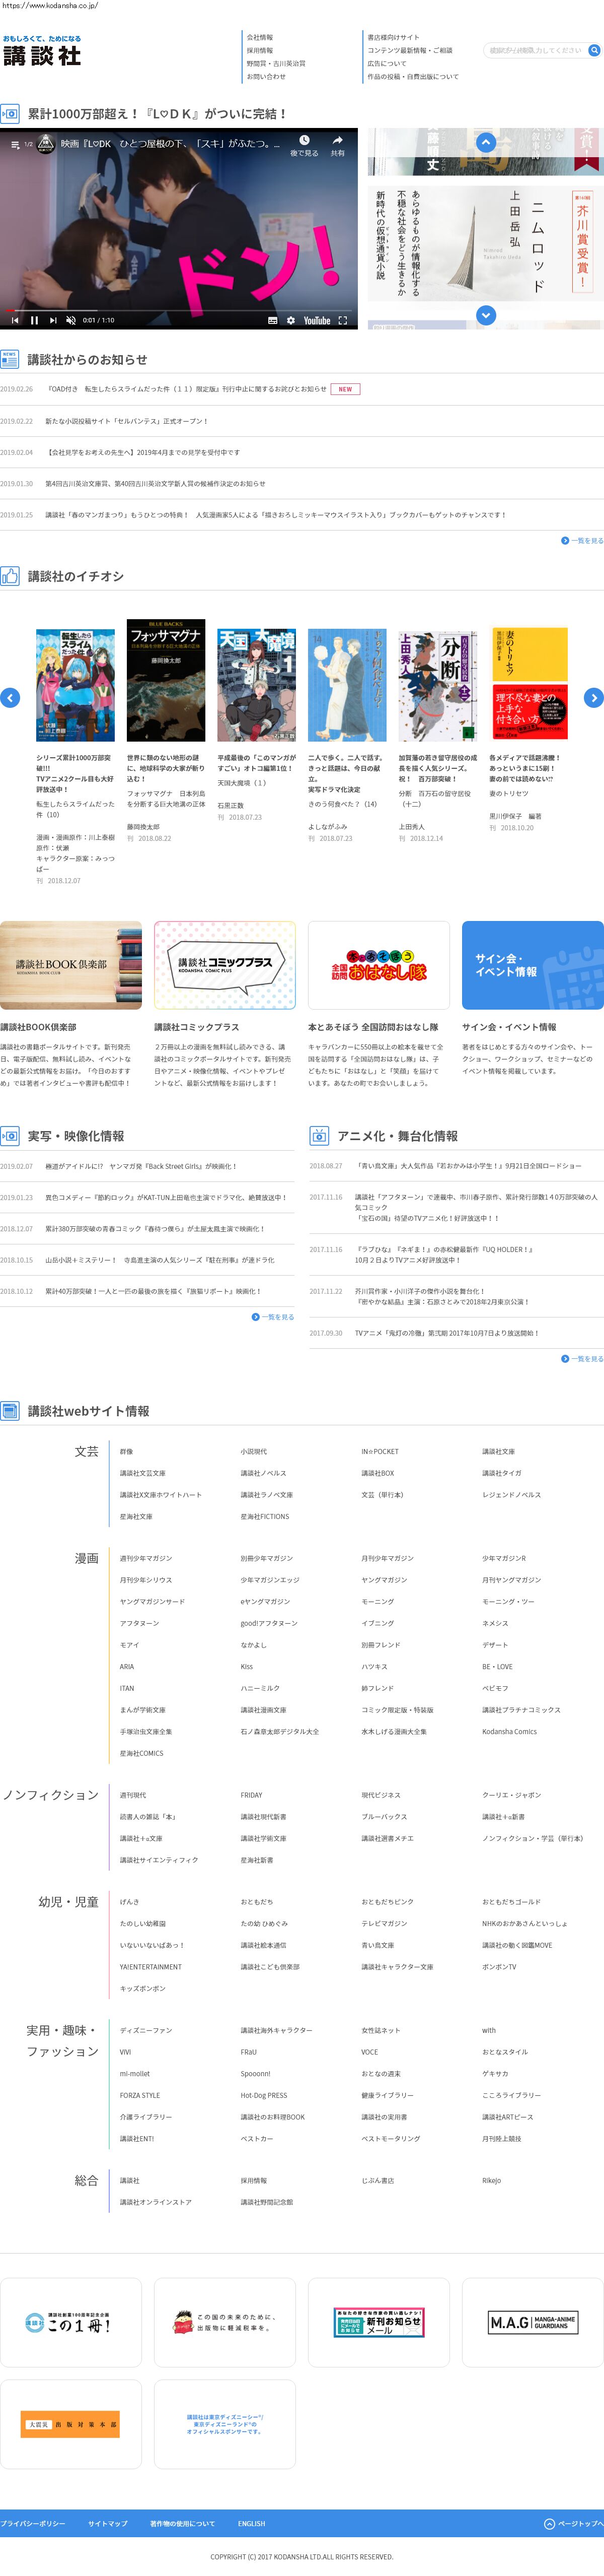This screenshot has width=604, height=2576.
Task: Click left arrow of book recommendations carousel
Action: tap(10, 698)
